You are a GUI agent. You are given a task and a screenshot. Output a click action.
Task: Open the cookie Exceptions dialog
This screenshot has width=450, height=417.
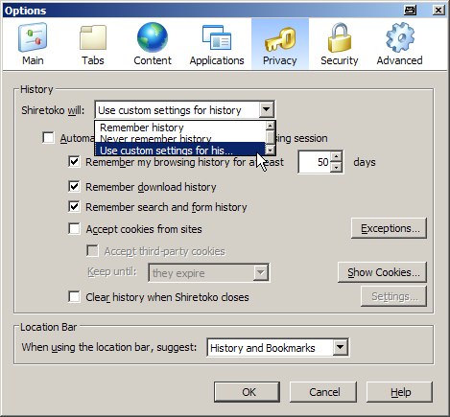coord(389,228)
